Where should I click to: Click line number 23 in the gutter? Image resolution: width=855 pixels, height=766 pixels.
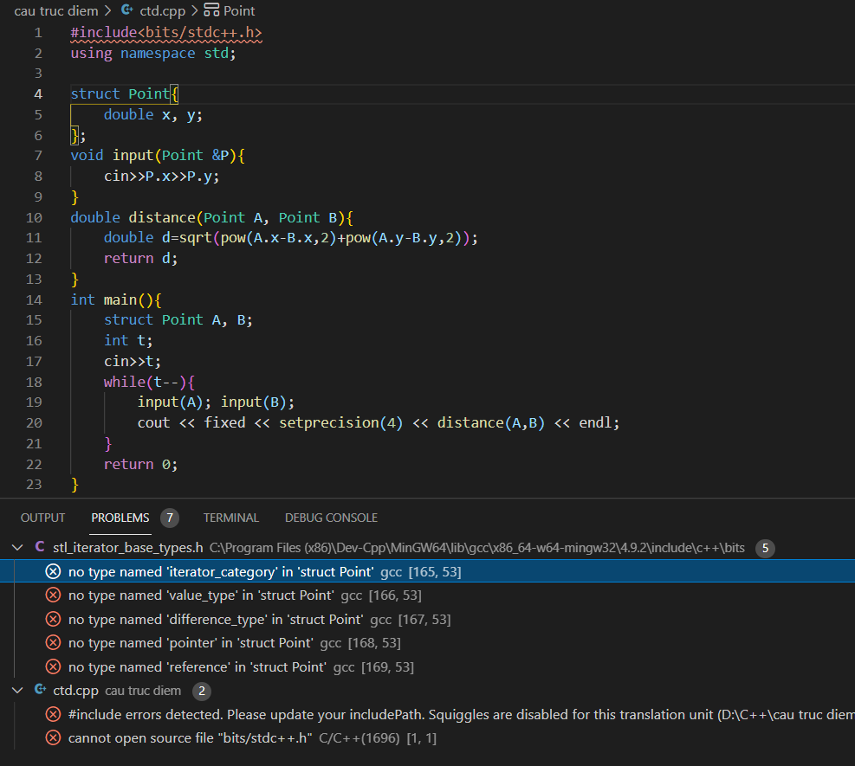(x=34, y=485)
